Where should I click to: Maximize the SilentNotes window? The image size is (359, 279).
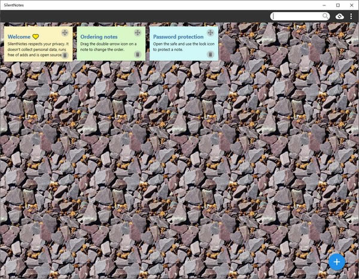(338, 5)
